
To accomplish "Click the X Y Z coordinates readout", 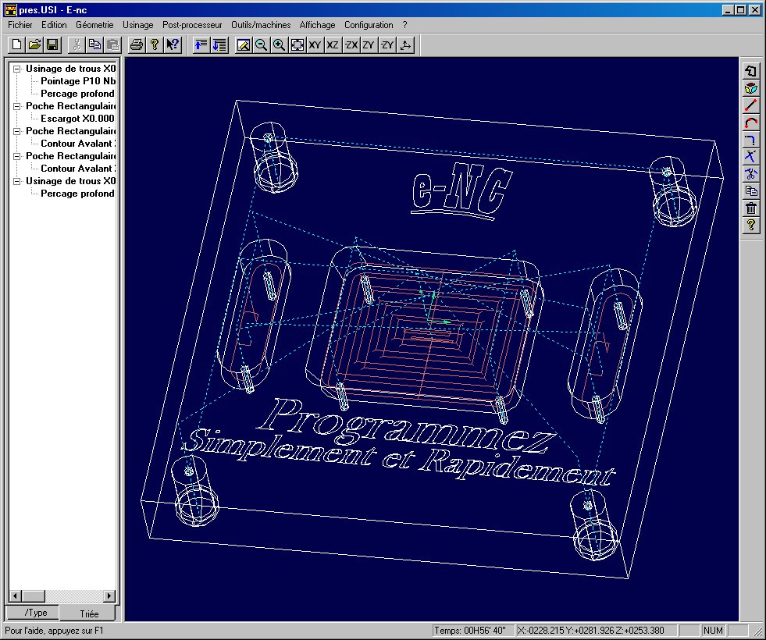I will (596, 630).
